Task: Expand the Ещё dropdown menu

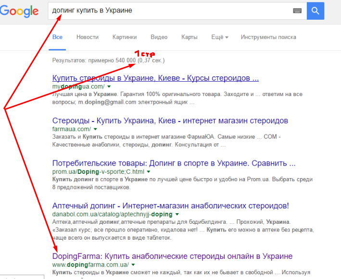Action: tap(220, 37)
